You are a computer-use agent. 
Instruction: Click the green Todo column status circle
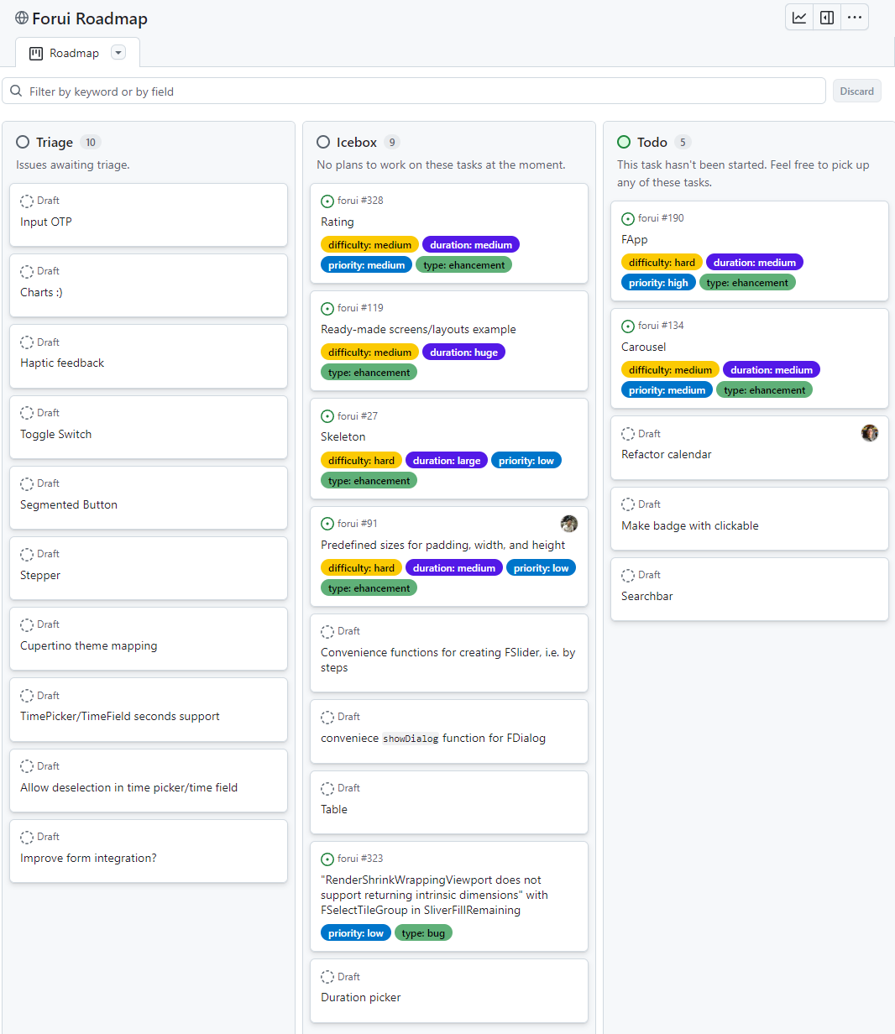point(624,143)
